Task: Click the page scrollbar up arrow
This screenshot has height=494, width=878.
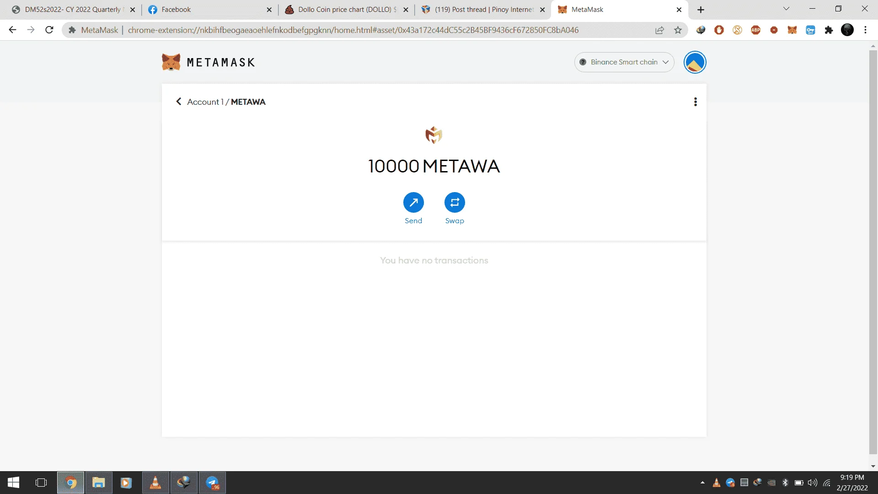Action: click(873, 46)
